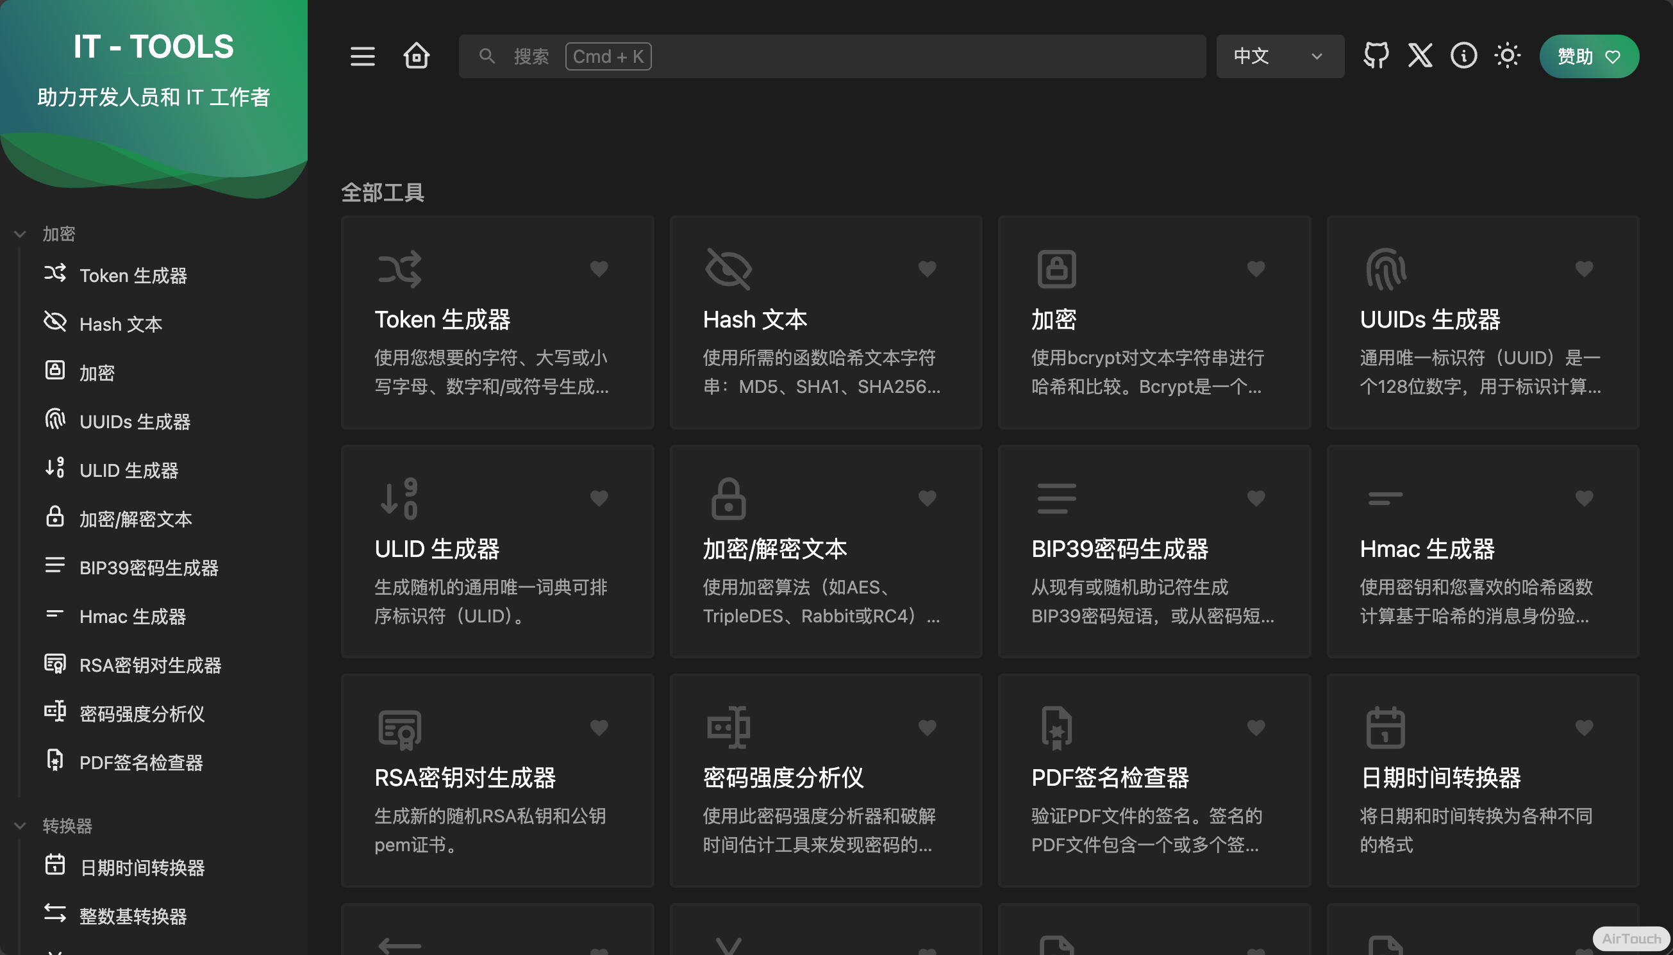
Task: Open the 中文 language dropdown
Action: click(1279, 56)
